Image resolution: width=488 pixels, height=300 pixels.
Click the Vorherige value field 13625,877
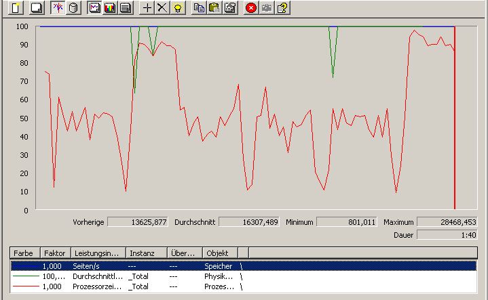(x=138, y=222)
